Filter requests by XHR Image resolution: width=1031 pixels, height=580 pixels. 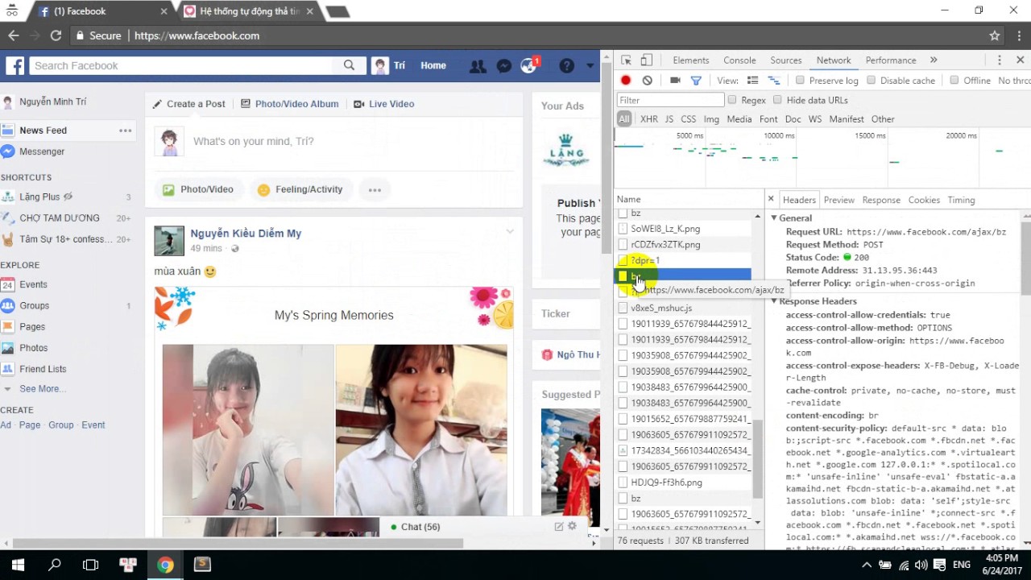coord(649,119)
